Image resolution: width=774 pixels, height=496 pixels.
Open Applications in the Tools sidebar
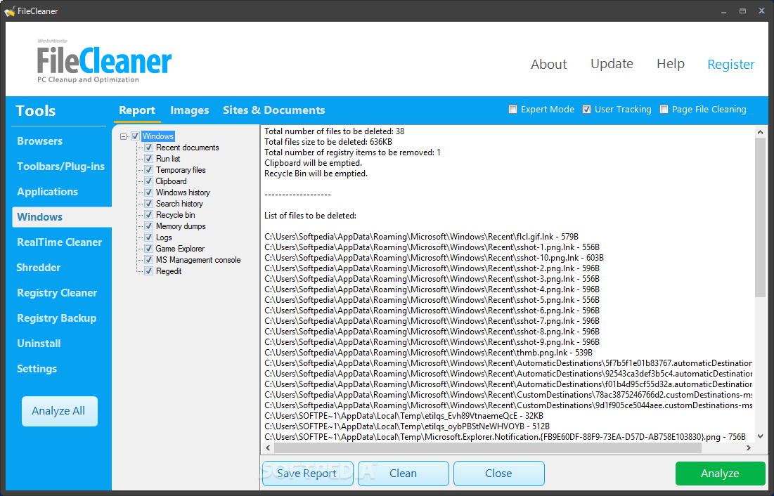tap(47, 192)
